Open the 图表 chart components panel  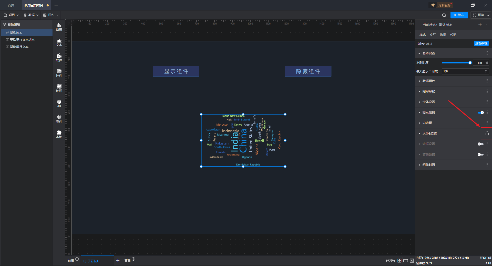pyautogui.click(x=59, y=27)
